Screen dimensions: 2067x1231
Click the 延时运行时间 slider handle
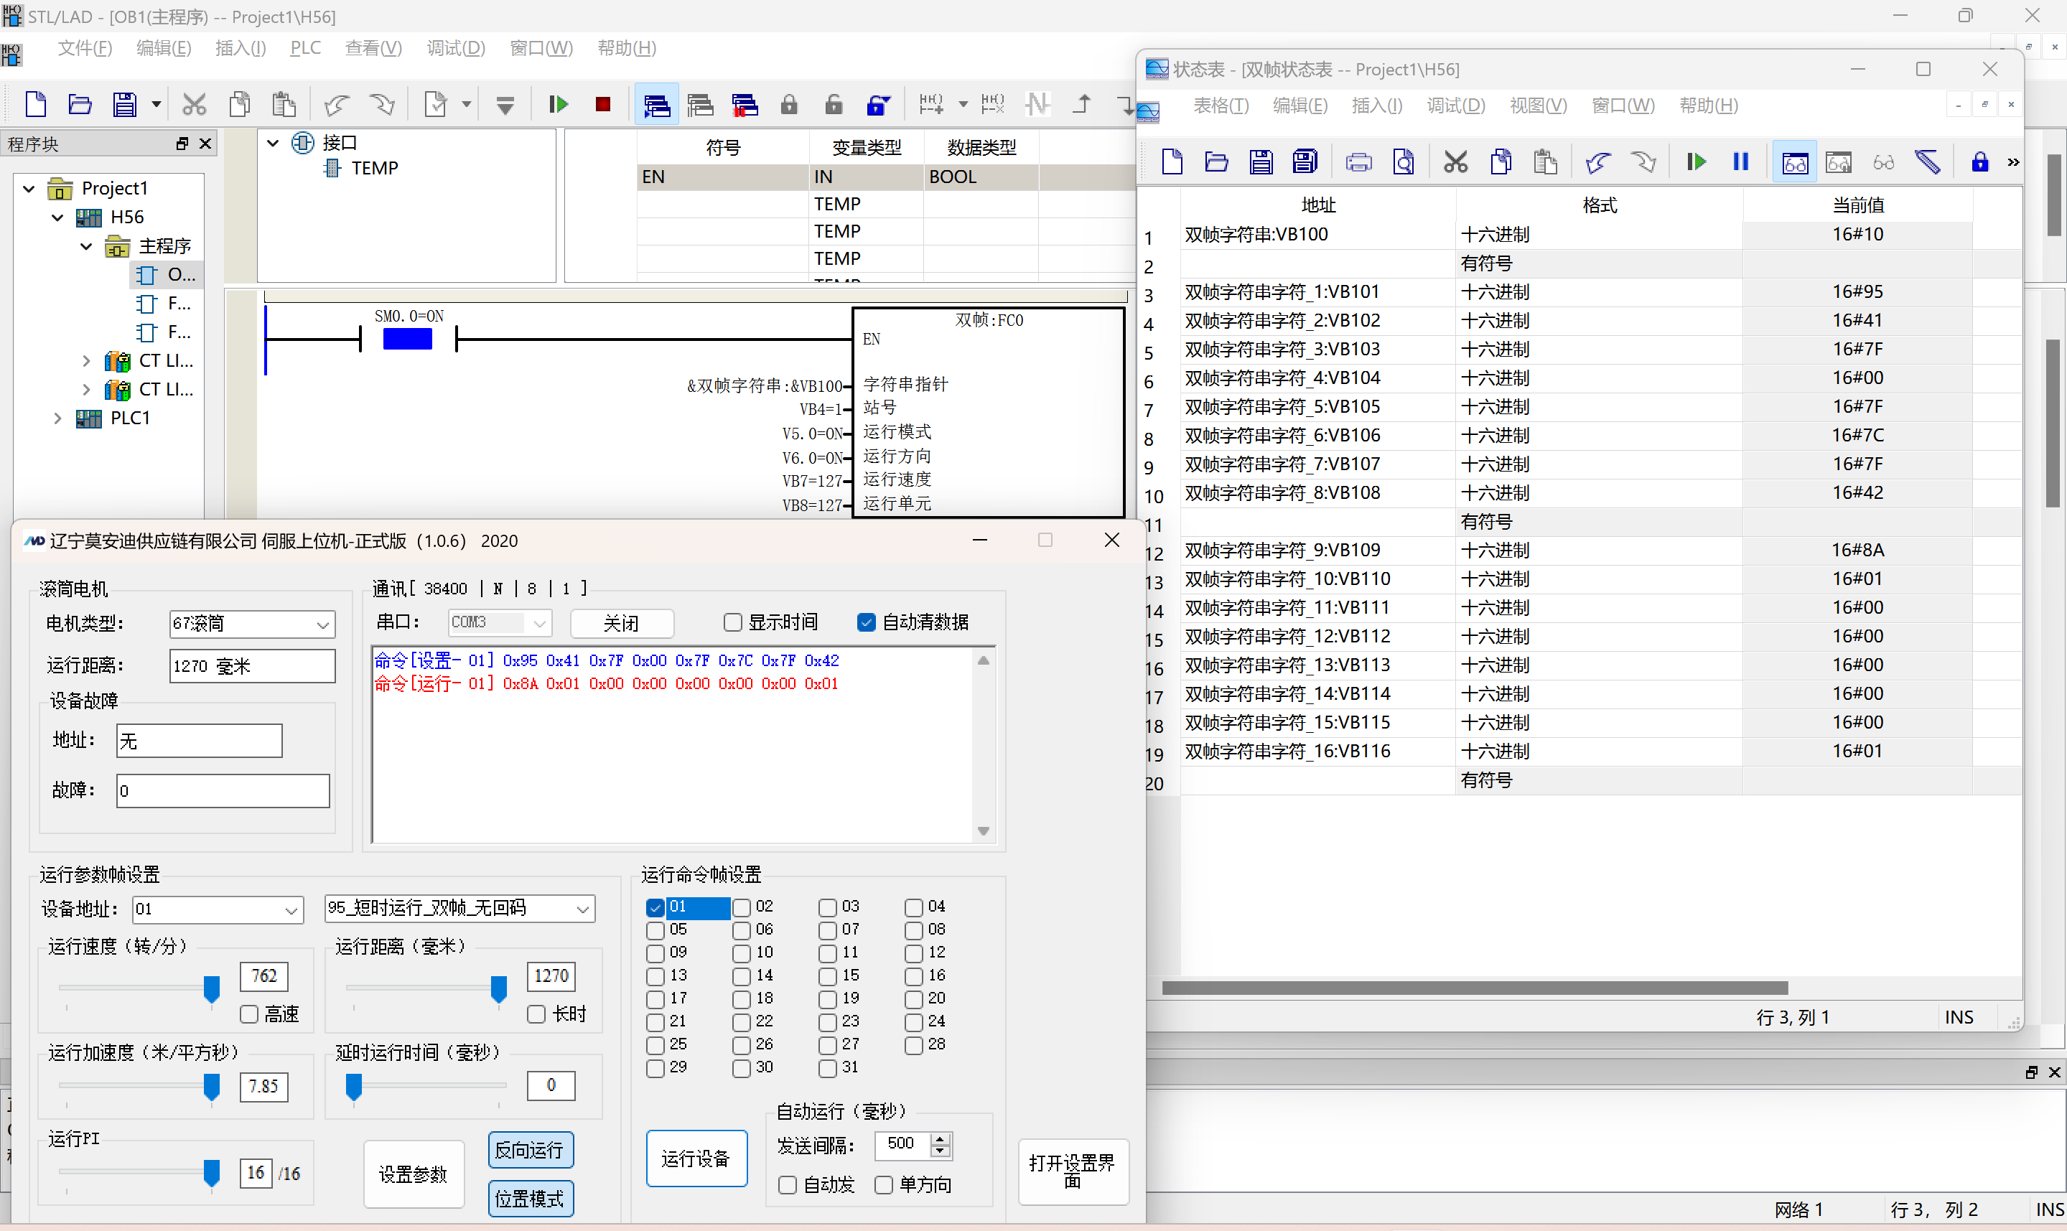click(x=354, y=1087)
